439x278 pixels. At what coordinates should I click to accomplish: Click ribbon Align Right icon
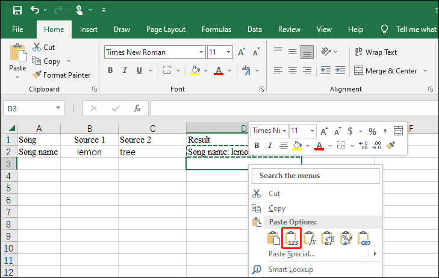[x=307, y=70]
